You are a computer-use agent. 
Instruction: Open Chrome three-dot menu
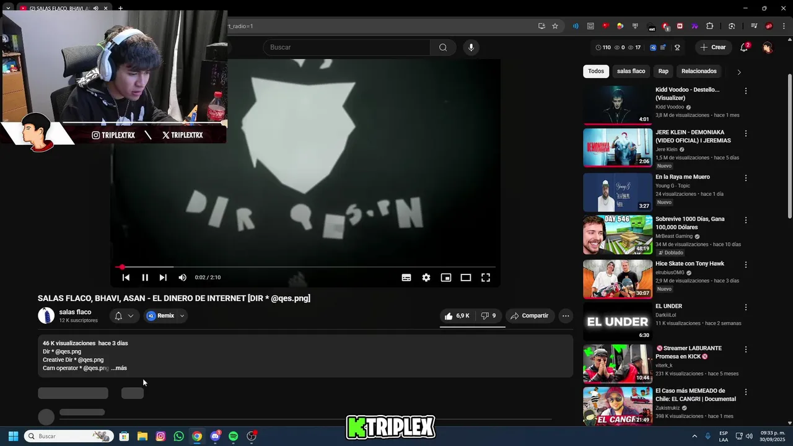point(784,26)
